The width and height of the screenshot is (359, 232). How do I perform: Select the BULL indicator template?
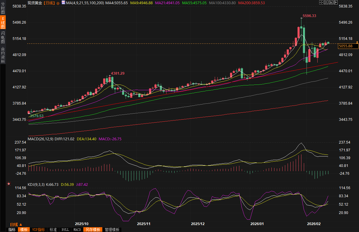(x=65, y=230)
